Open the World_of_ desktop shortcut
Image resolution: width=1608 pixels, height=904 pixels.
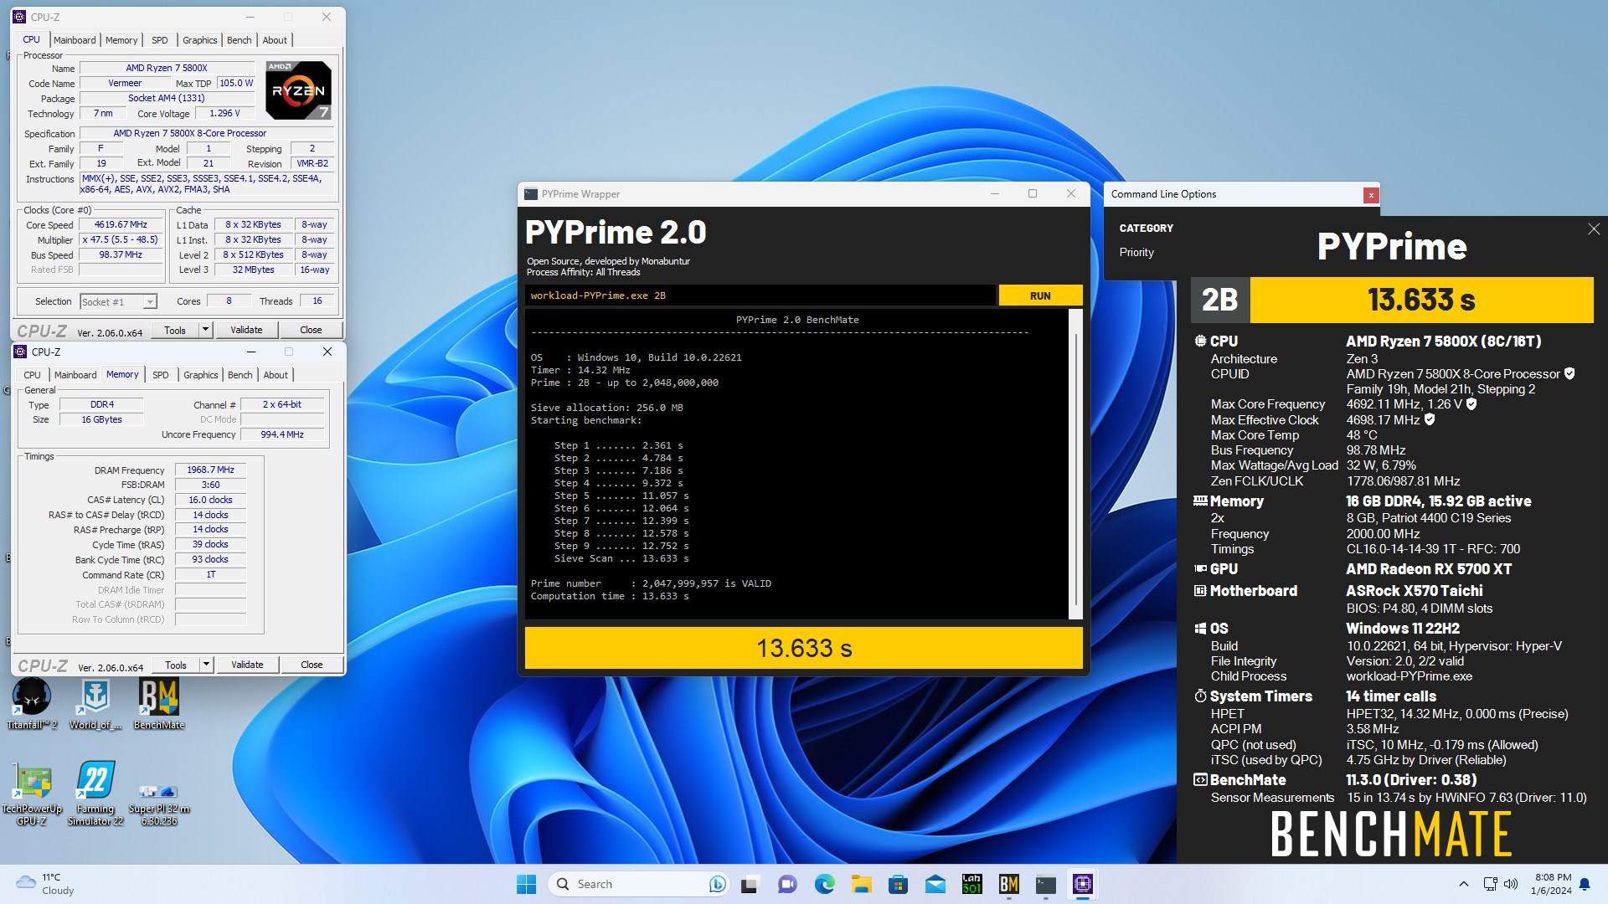point(95,703)
